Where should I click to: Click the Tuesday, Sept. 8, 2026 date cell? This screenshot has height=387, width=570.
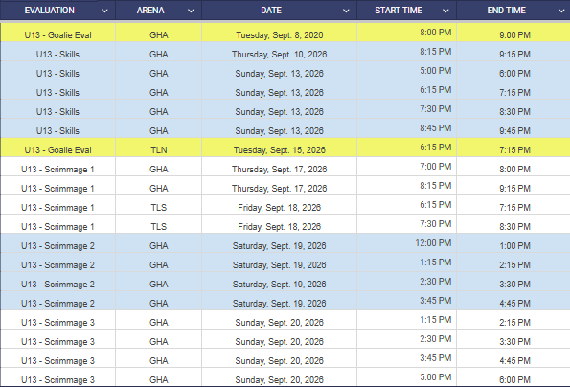point(279,33)
